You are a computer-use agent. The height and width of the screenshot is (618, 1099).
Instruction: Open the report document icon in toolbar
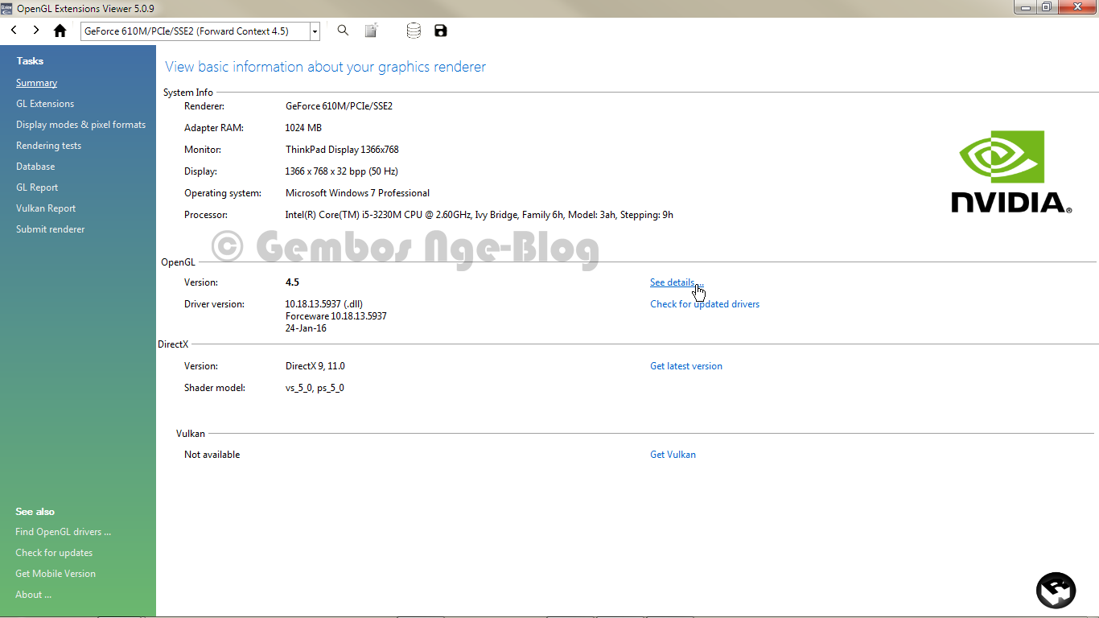371,31
